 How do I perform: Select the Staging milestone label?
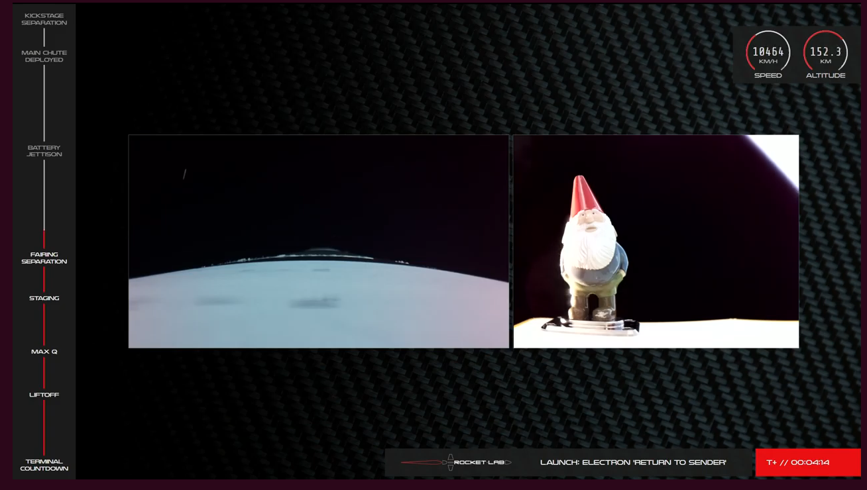click(x=44, y=298)
